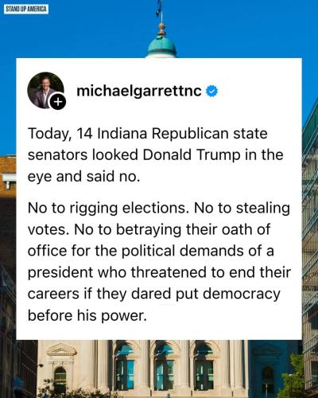
Task: Open the michaelgarrettnc username link
Action: click(x=139, y=91)
